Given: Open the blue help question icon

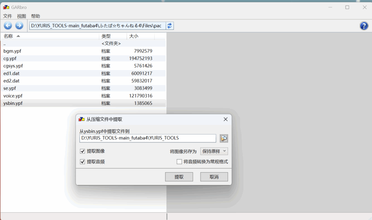Looking at the screenshot, I should click(364, 25).
